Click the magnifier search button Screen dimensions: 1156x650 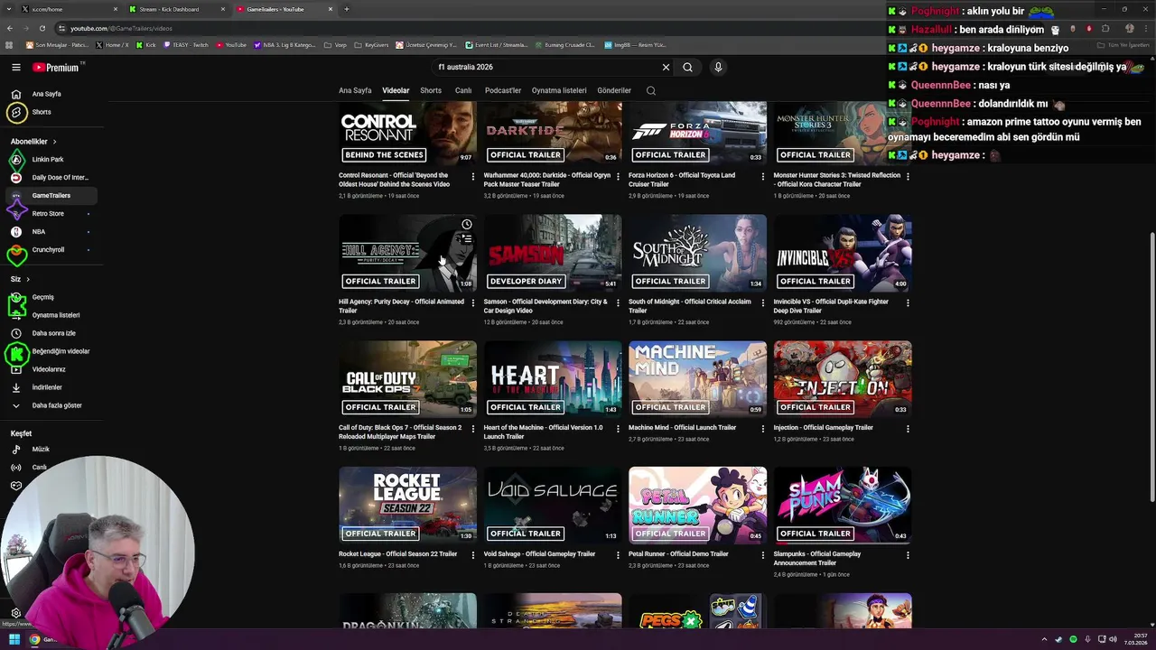point(687,67)
